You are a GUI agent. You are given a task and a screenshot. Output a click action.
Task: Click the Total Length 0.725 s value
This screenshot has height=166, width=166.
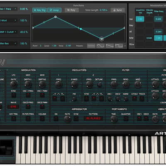103,10
